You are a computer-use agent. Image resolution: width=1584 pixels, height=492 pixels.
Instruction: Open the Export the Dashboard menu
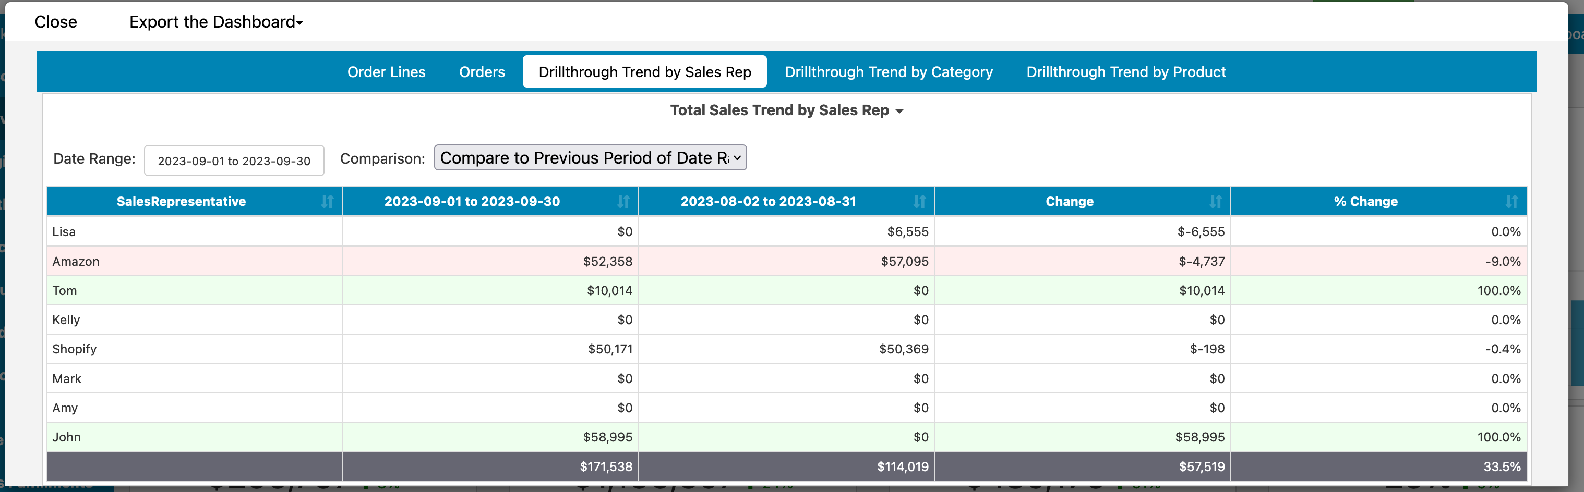214,21
